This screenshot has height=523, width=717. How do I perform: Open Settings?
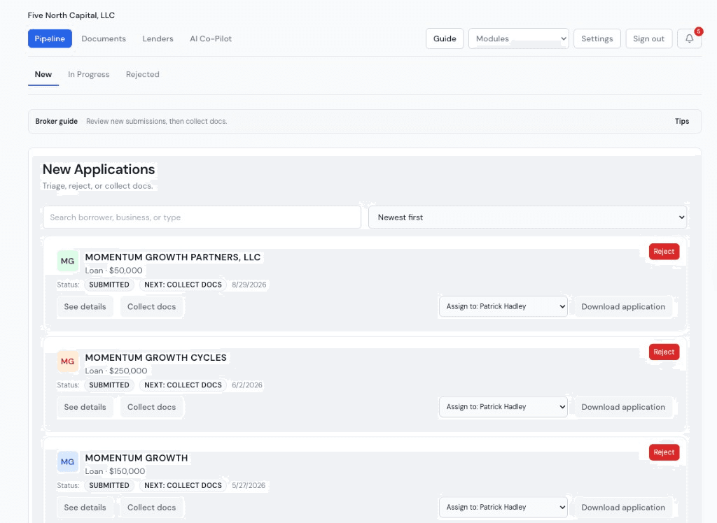(x=597, y=39)
